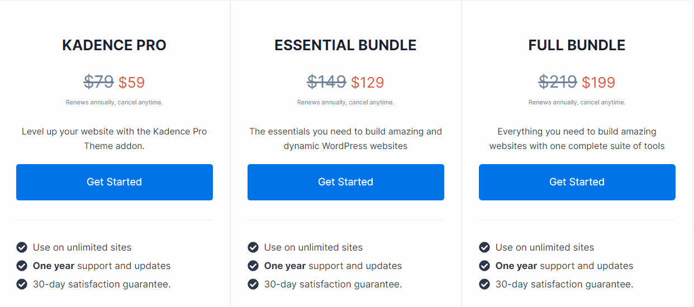Click the $129 Essential Bundle sale price

(368, 83)
